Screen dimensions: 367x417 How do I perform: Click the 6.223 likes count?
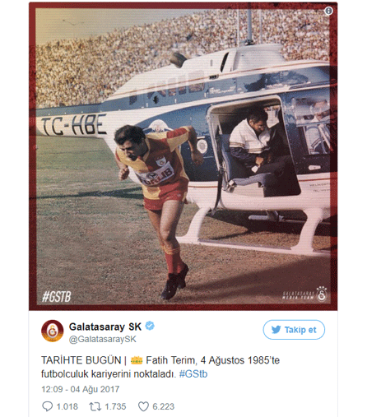[x=164, y=406]
